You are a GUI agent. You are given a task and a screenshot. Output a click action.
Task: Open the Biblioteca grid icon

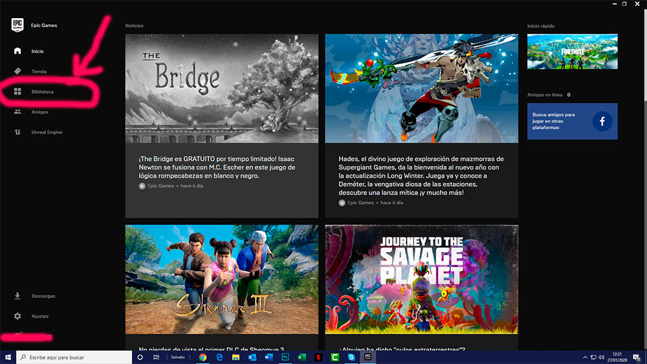[17, 92]
